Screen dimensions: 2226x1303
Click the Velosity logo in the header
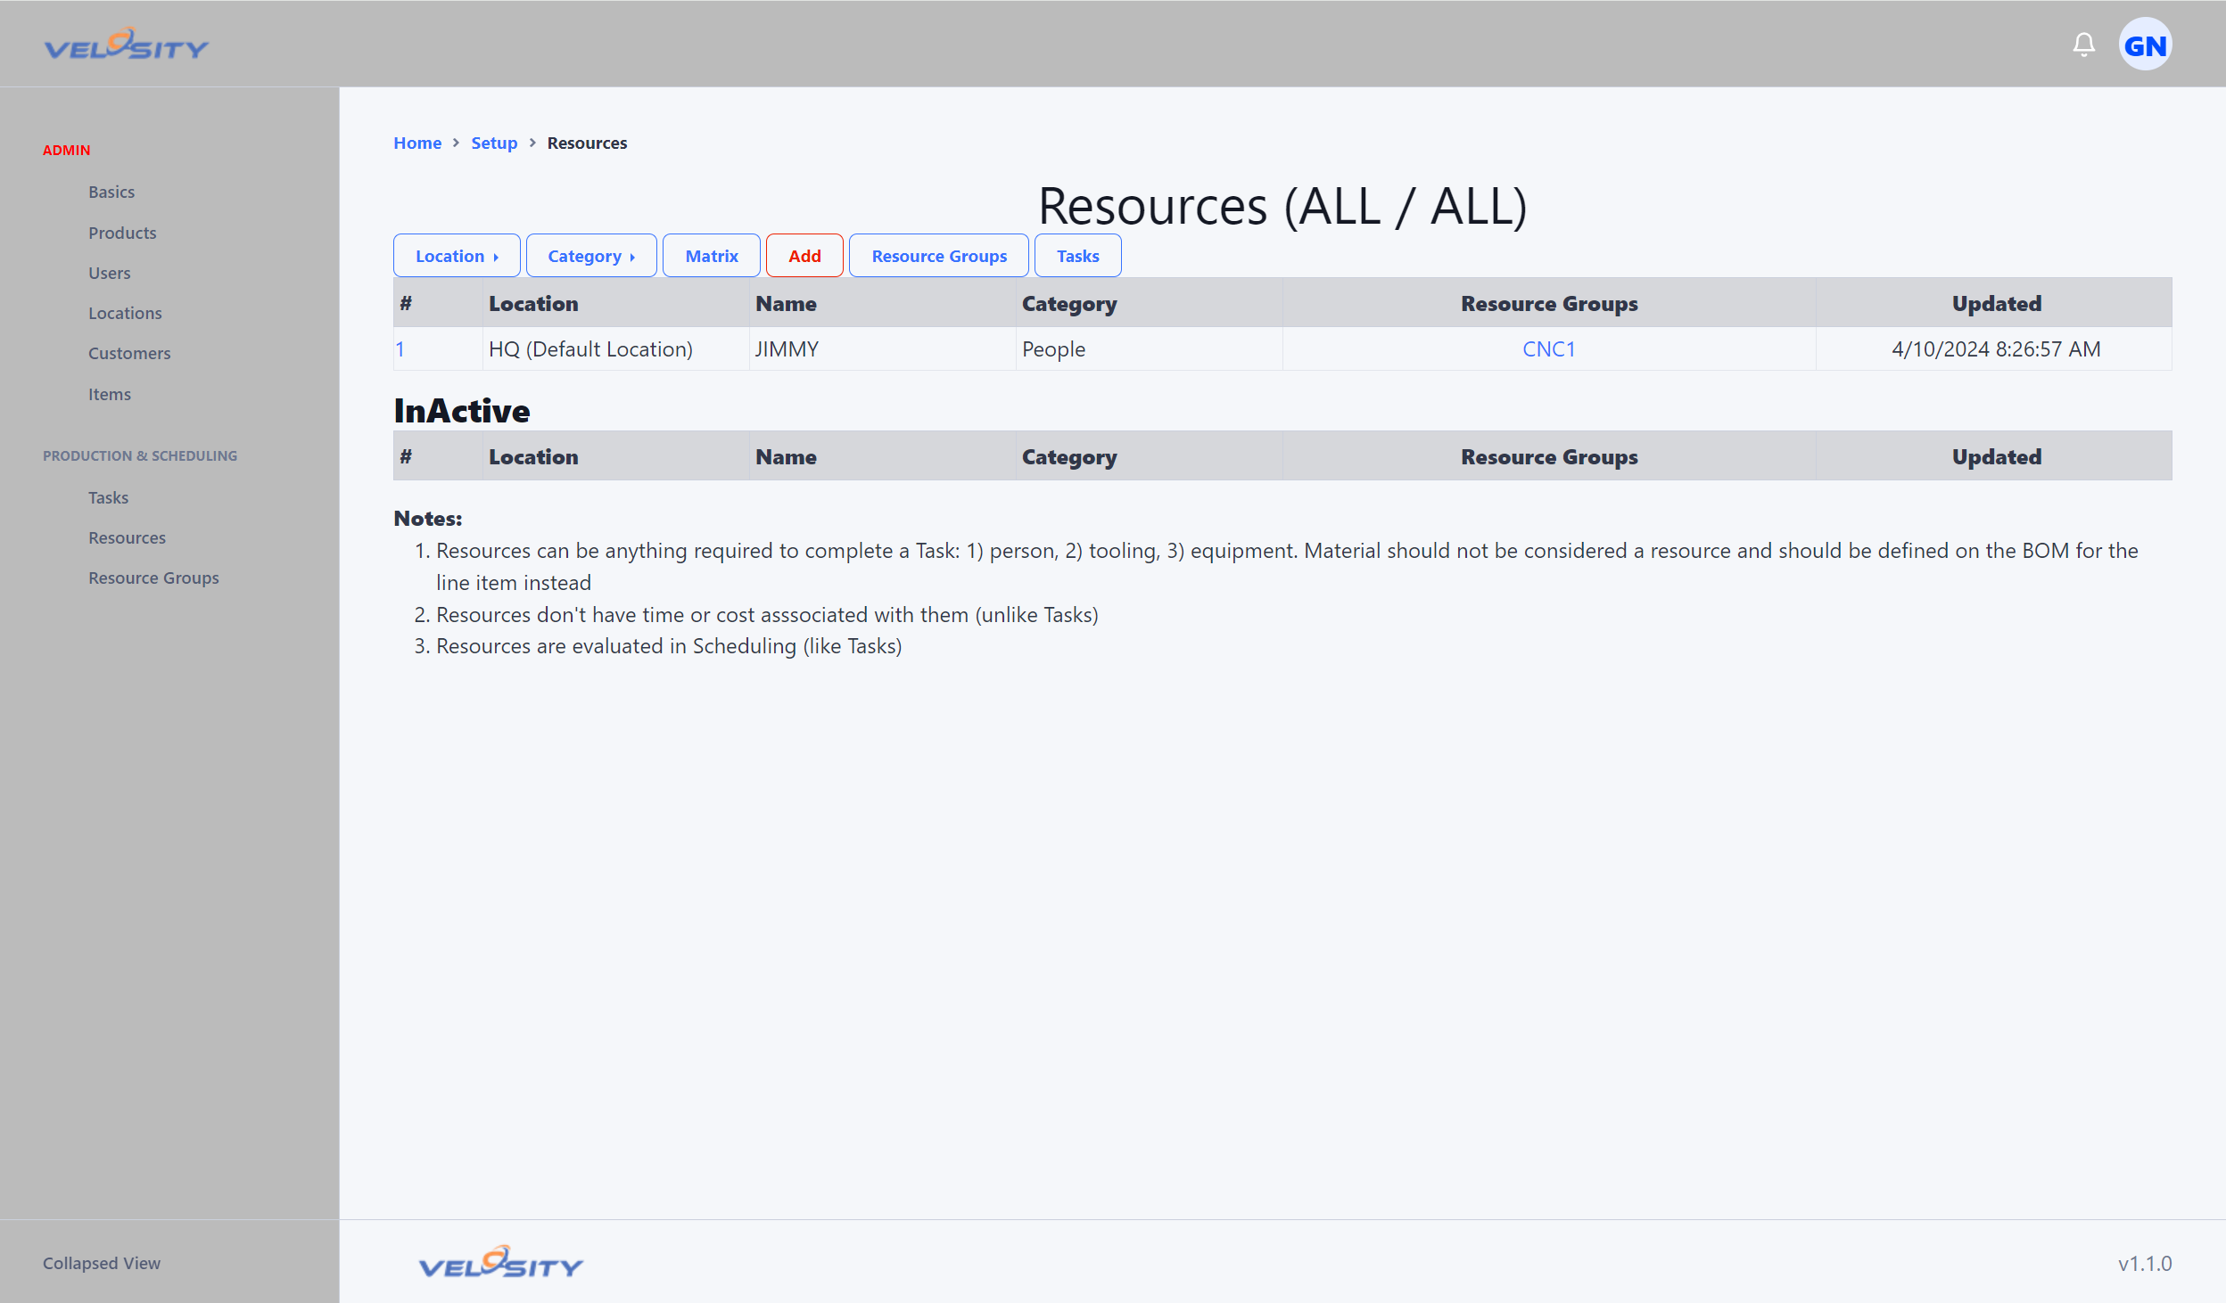pyautogui.click(x=127, y=44)
